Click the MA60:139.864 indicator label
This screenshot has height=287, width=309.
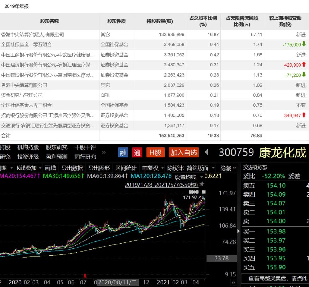tap(107, 176)
